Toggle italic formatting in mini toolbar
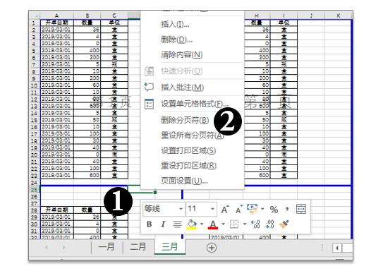 [163, 224]
